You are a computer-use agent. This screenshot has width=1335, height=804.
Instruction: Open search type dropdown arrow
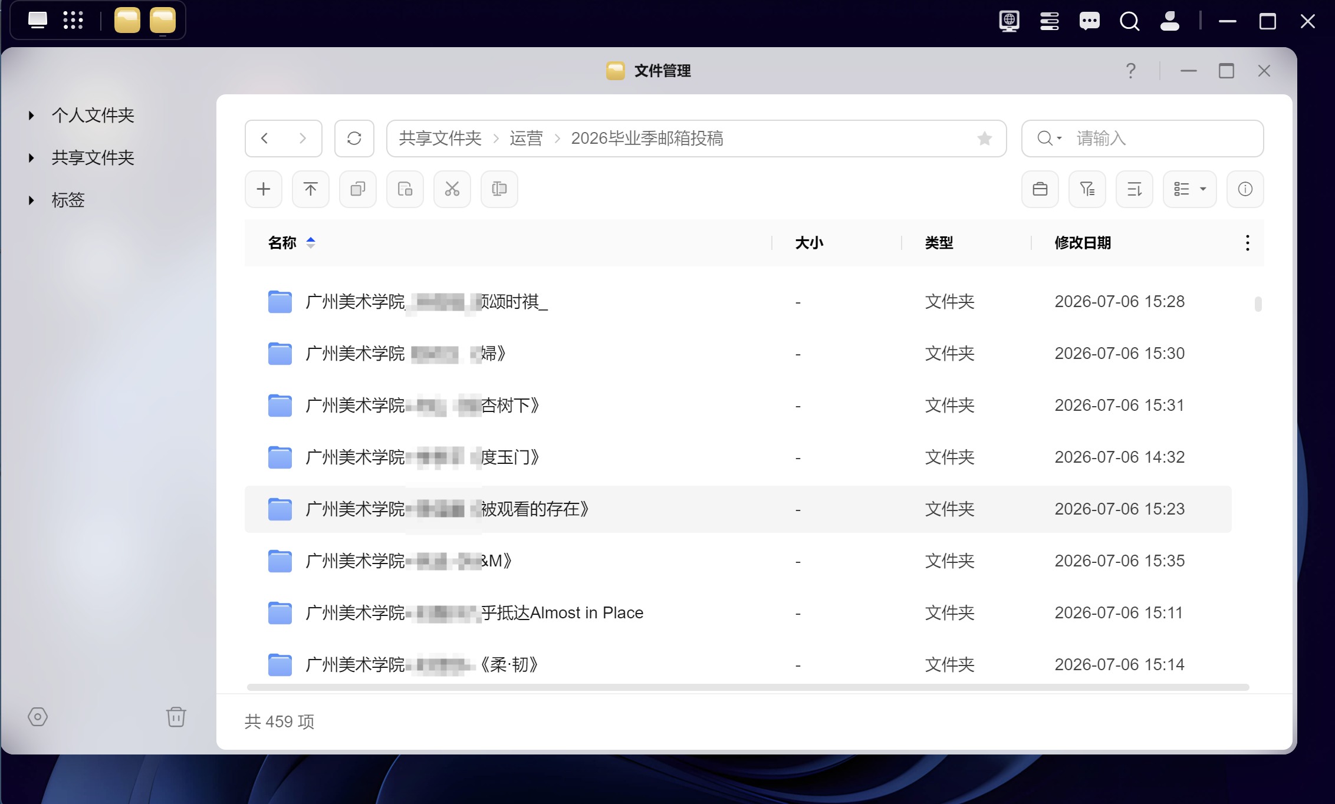(x=1059, y=139)
